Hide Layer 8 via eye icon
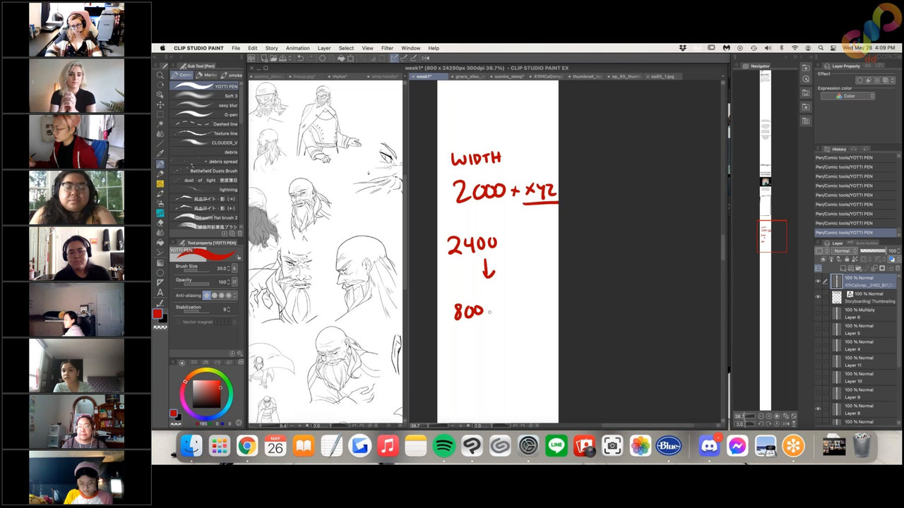 (818, 409)
